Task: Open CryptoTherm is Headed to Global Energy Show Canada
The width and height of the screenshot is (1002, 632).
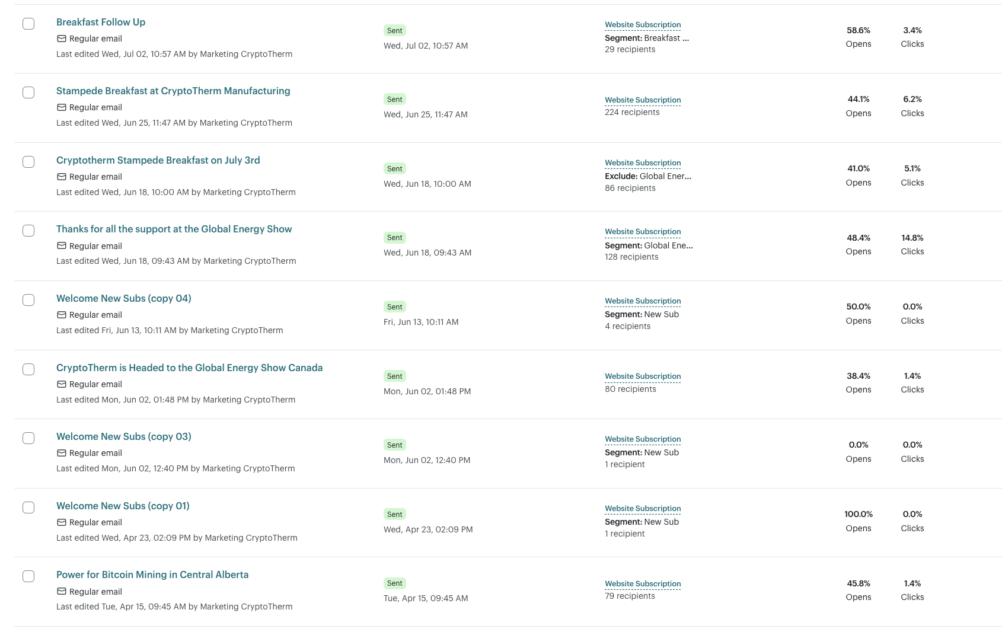Action: tap(189, 368)
